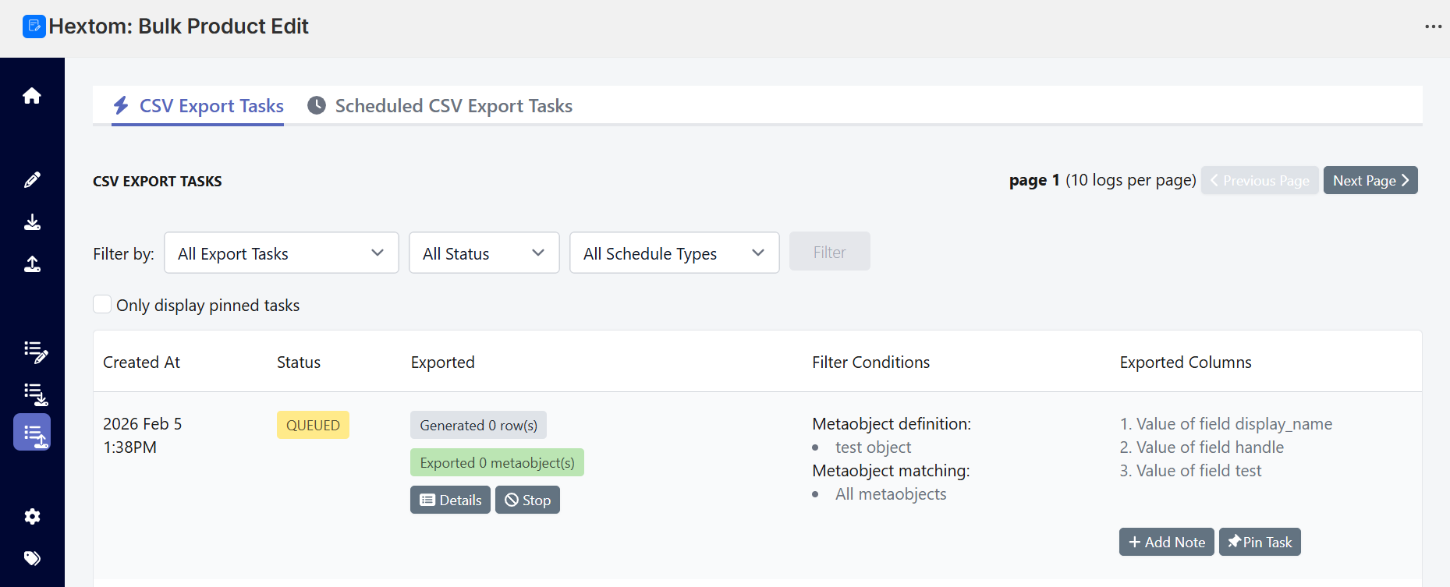
Task: Open the list-with-pencil sidebar icon
Action: click(x=35, y=352)
